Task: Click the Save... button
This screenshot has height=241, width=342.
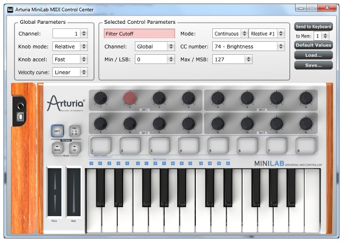Action: coord(314,66)
